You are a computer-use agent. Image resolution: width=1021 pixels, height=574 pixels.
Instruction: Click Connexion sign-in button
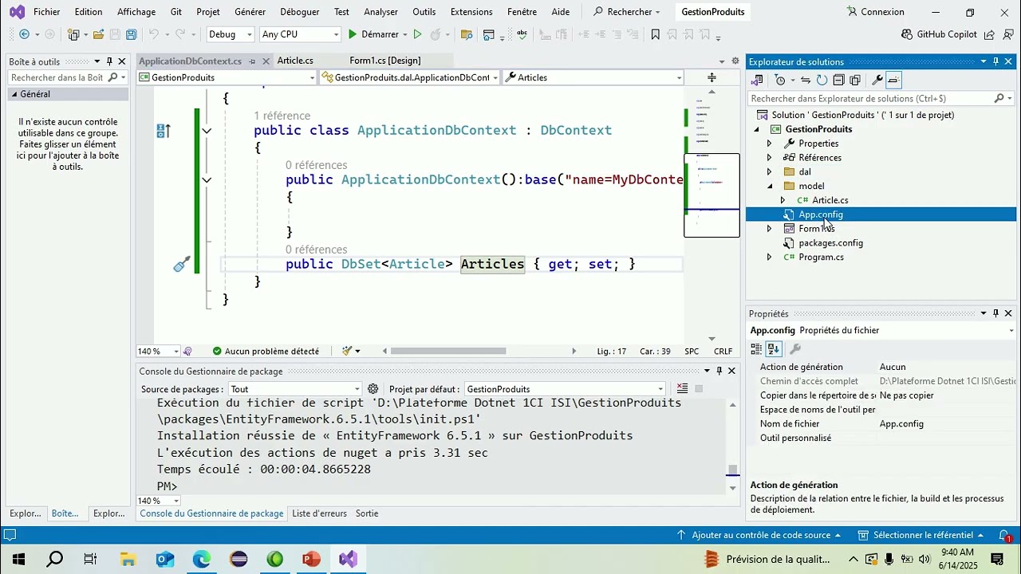pos(876,12)
